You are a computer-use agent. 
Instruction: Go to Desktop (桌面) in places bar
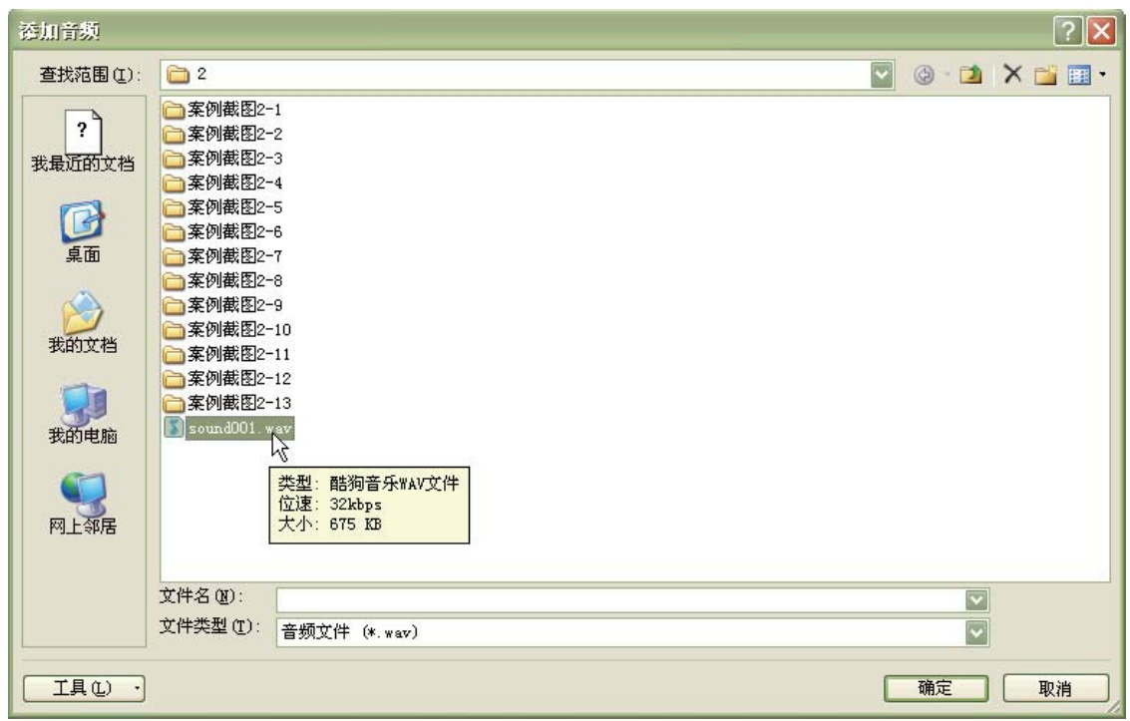pos(82,232)
